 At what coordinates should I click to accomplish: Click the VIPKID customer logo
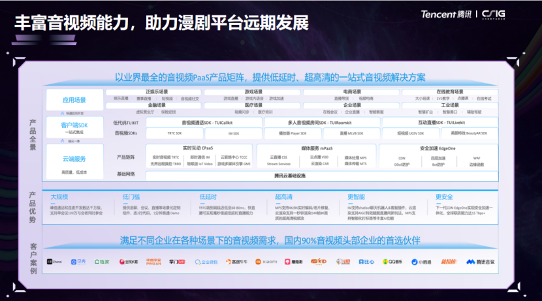point(319,262)
